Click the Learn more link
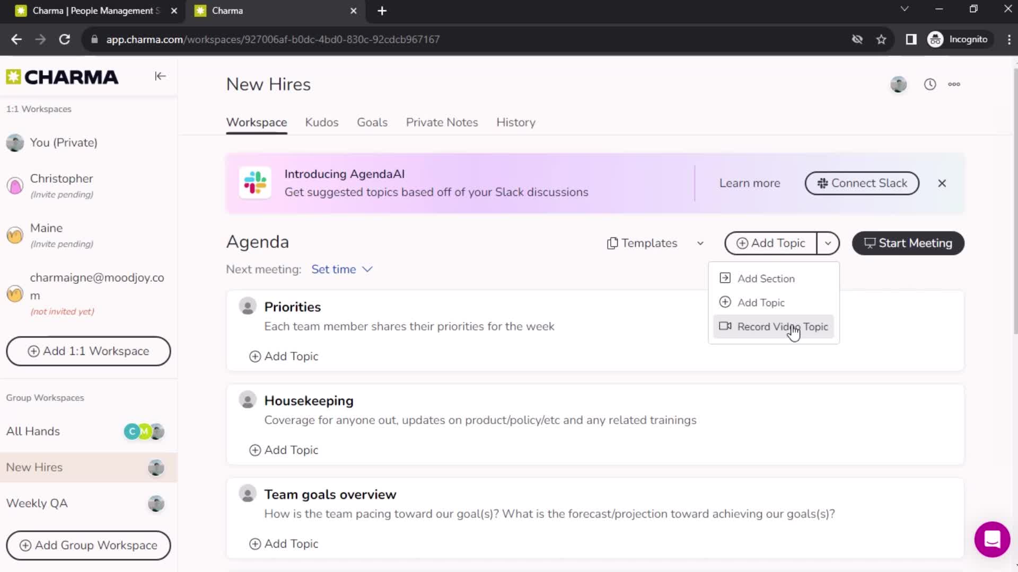 750,183
